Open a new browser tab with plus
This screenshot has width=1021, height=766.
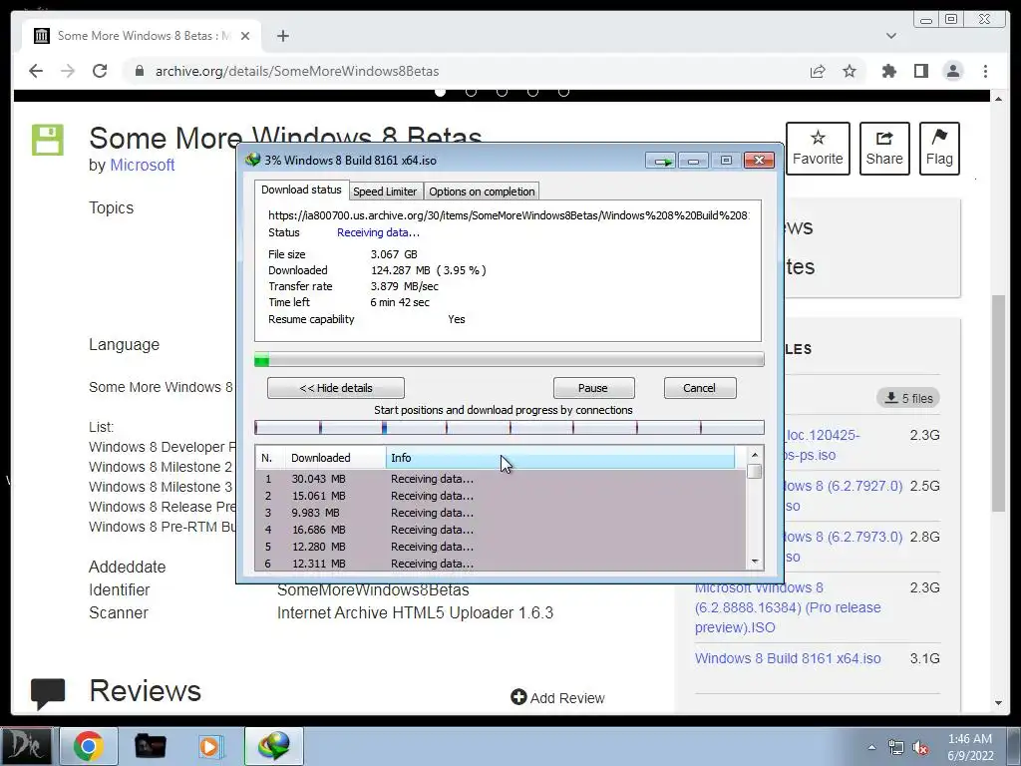pyautogui.click(x=282, y=36)
